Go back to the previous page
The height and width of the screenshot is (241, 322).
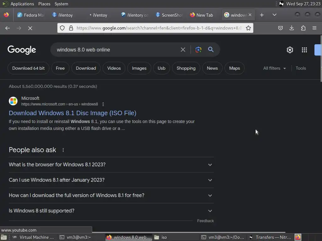[x=8, y=28]
